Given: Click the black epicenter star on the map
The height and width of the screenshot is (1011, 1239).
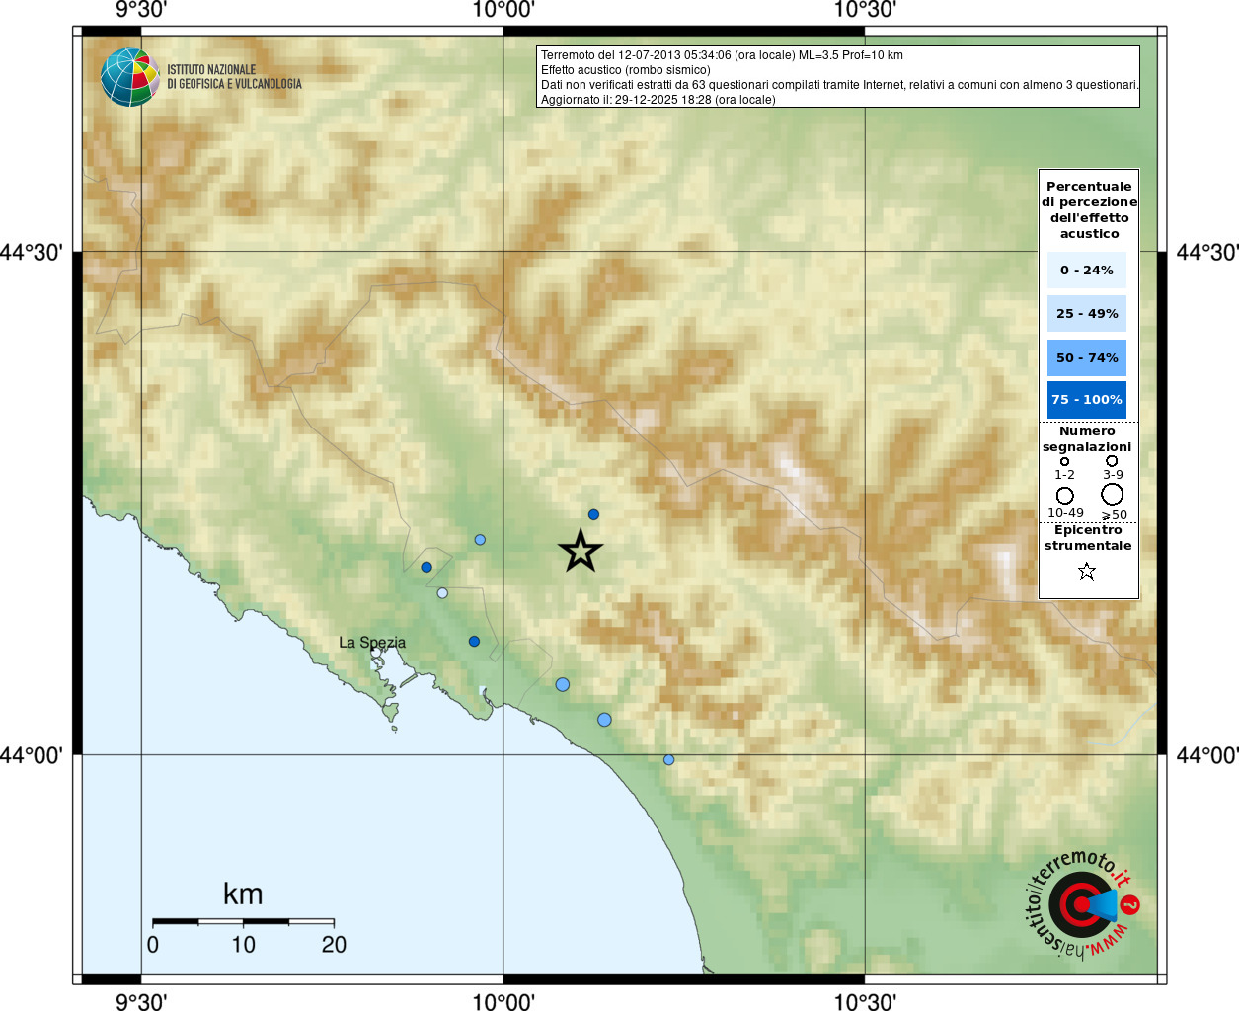Looking at the screenshot, I should (581, 551).
